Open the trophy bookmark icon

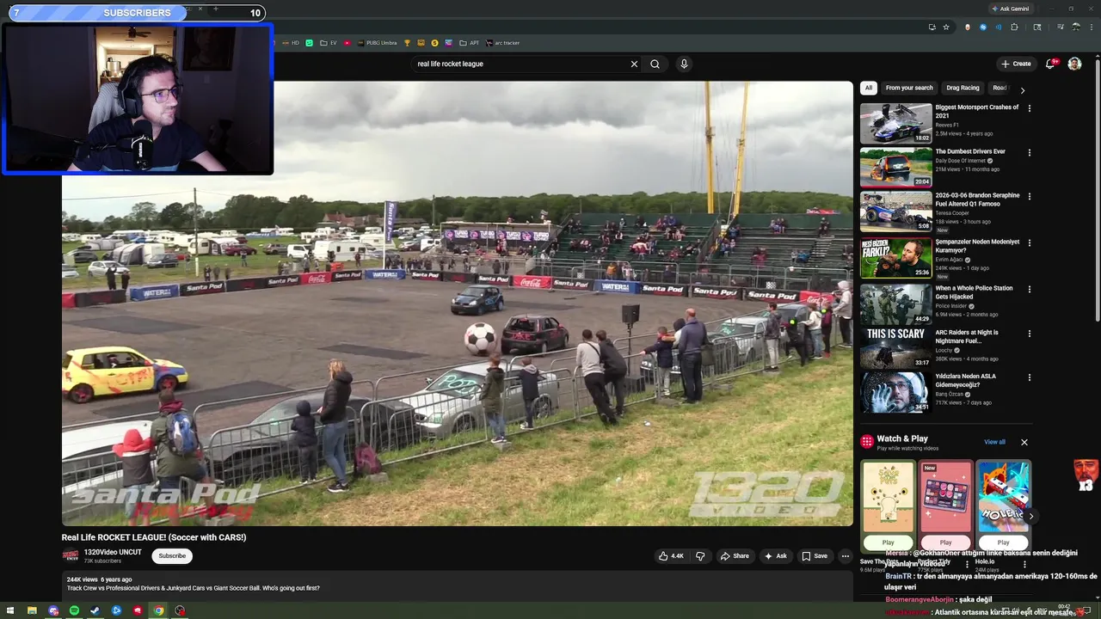point(408,43)
